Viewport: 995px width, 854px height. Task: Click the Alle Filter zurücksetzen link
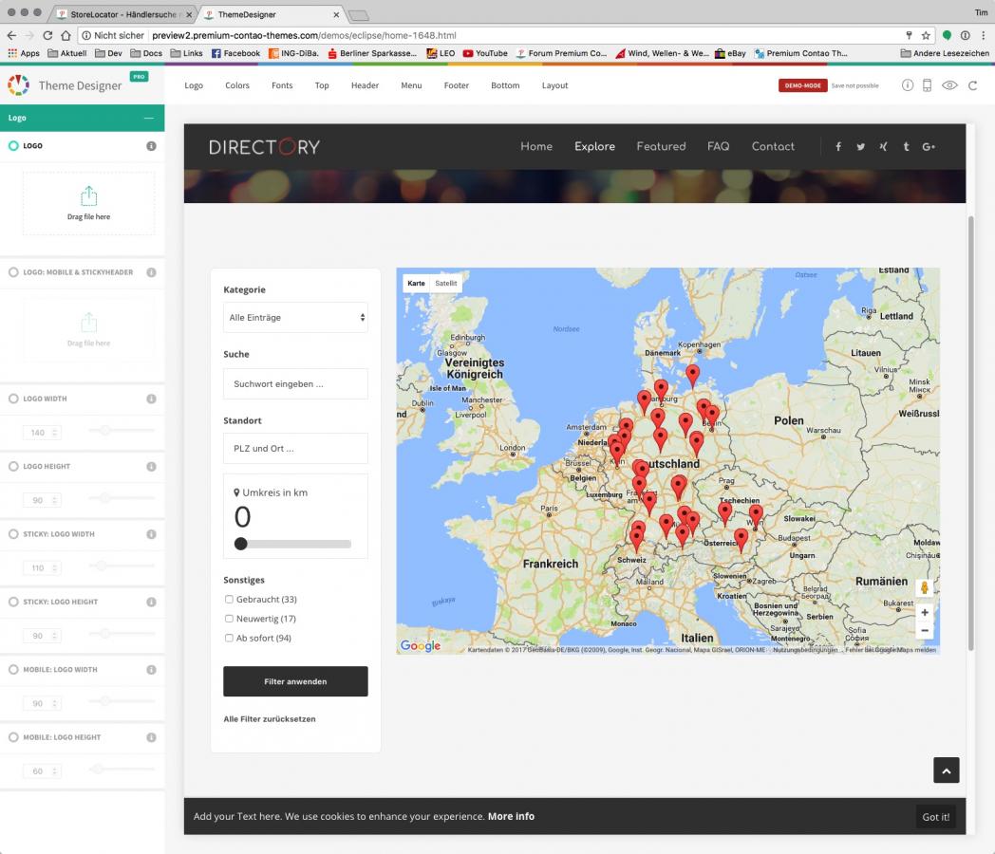[270, 719]
